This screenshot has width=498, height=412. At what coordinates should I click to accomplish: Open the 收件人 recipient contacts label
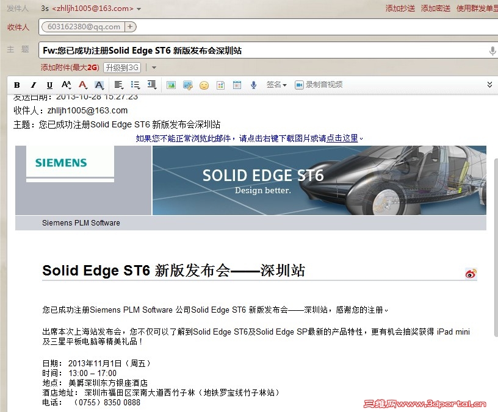point(18,27)
